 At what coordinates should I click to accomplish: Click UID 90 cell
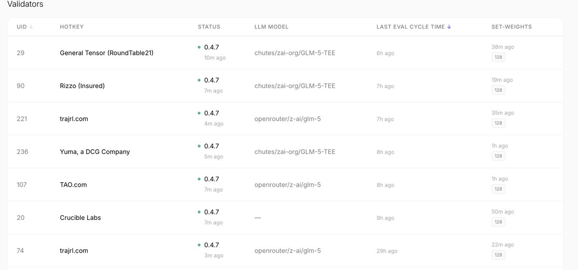pyautogui.click(x=20, y=86)
